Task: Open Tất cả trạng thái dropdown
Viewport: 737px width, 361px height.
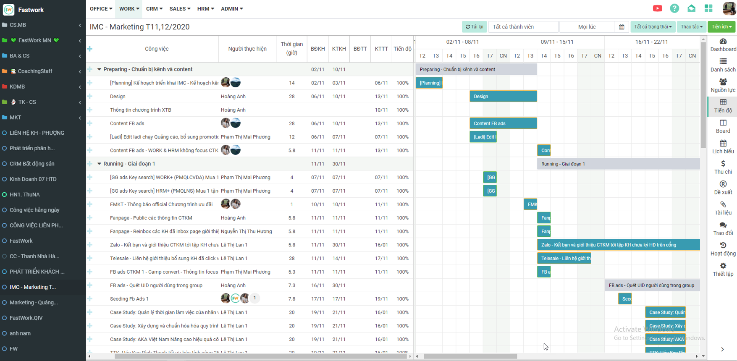Action: click(x=653, y=27)
